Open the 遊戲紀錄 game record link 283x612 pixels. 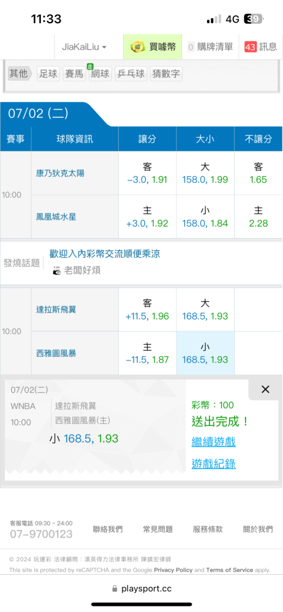(214, 464)
